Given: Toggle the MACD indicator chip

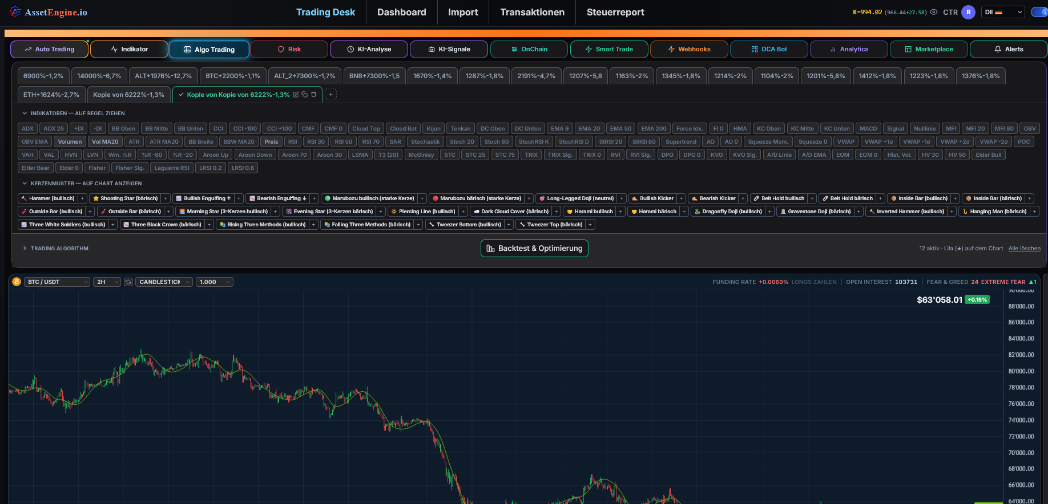Looking at the screenshot, I should (868, 128).
